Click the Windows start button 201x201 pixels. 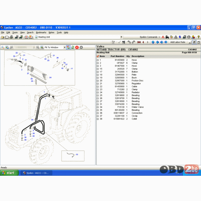[10, 173]
